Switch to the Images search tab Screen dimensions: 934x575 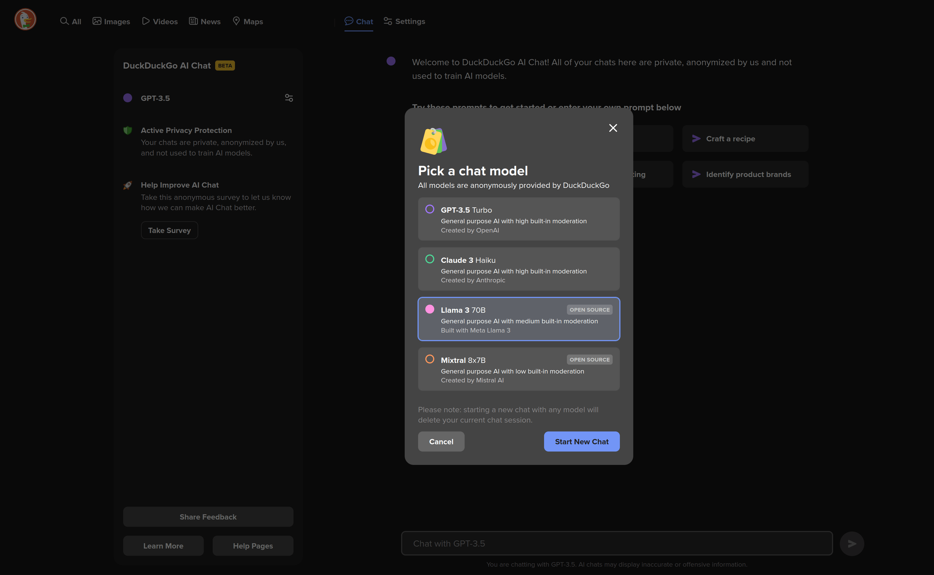pyautogui.click(x=111, y=22)
